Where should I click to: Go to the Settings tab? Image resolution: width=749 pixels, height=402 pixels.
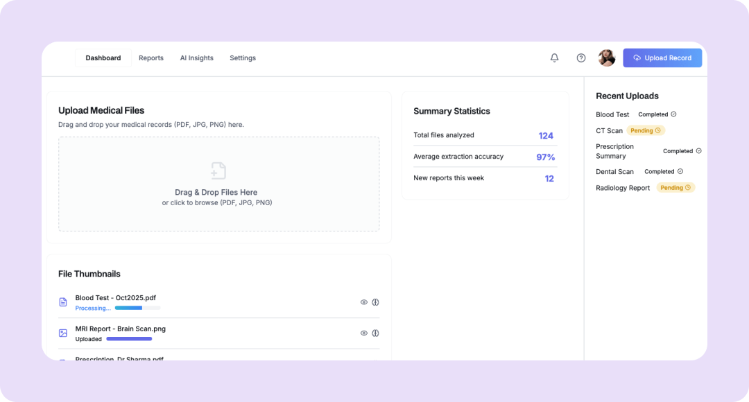coord(243,58)
